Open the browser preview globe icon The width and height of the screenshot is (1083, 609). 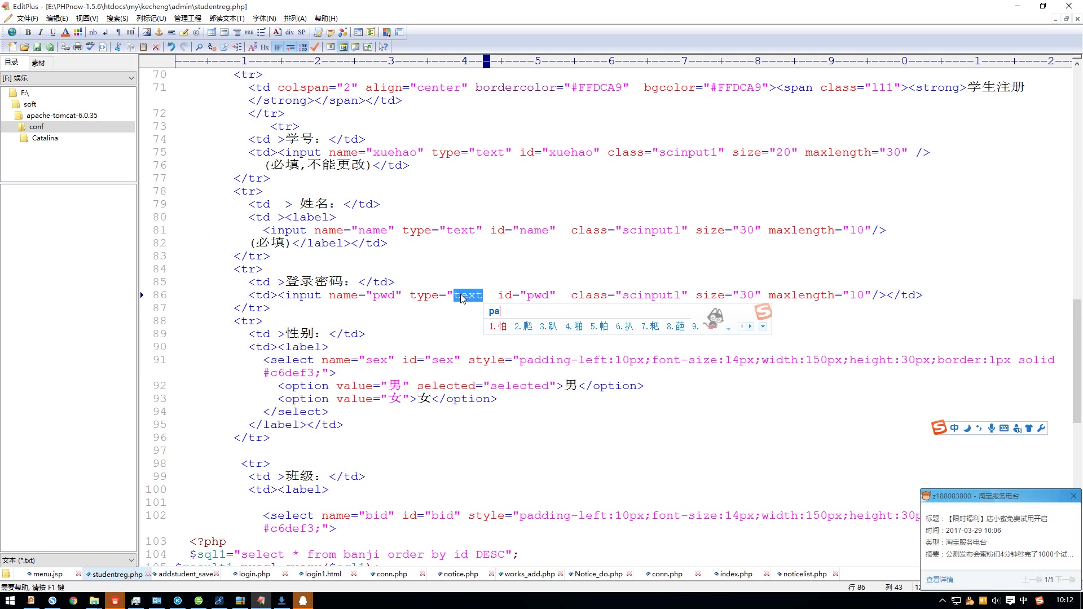pos(12,32)
